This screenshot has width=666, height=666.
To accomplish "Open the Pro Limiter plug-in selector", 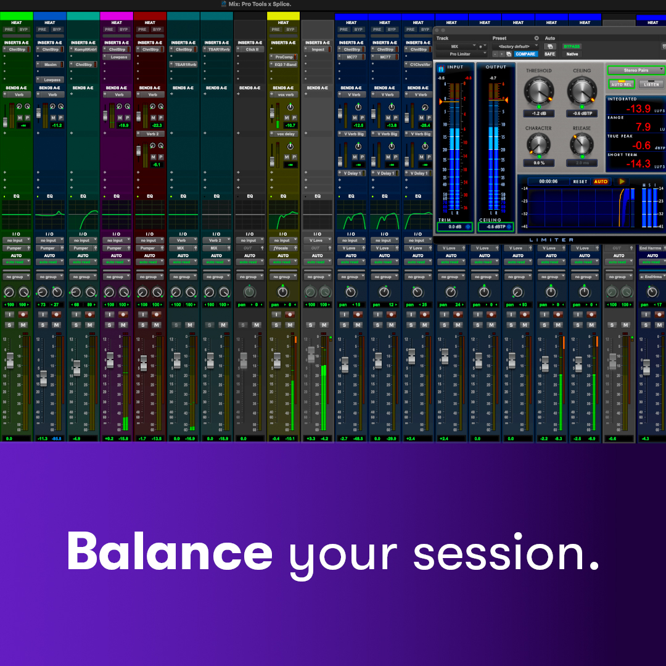I will [461, 54].
